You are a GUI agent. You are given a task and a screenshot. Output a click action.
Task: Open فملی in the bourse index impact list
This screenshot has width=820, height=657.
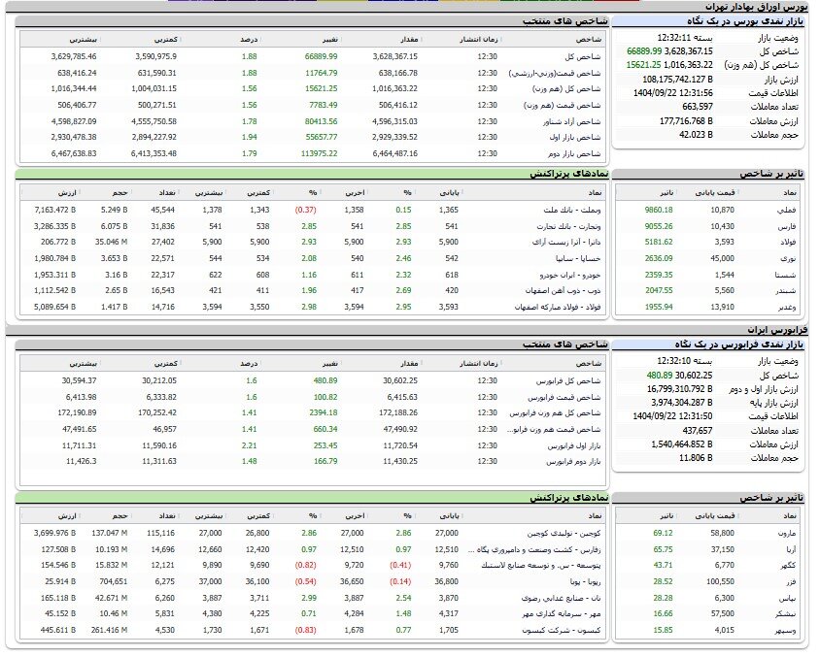788,210
